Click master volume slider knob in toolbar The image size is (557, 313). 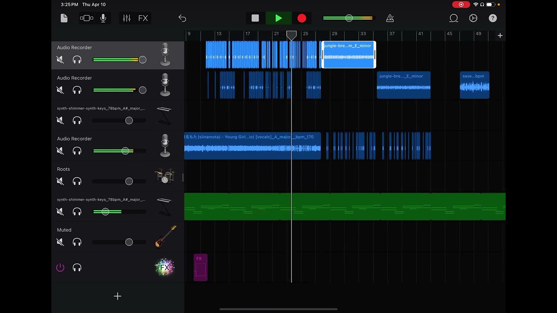click(x=349, y=18)
